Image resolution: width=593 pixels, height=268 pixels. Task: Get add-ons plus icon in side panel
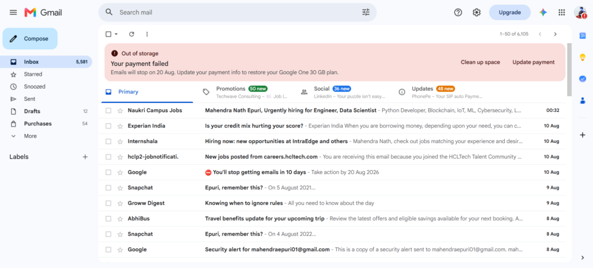click(x=583, y=135)
